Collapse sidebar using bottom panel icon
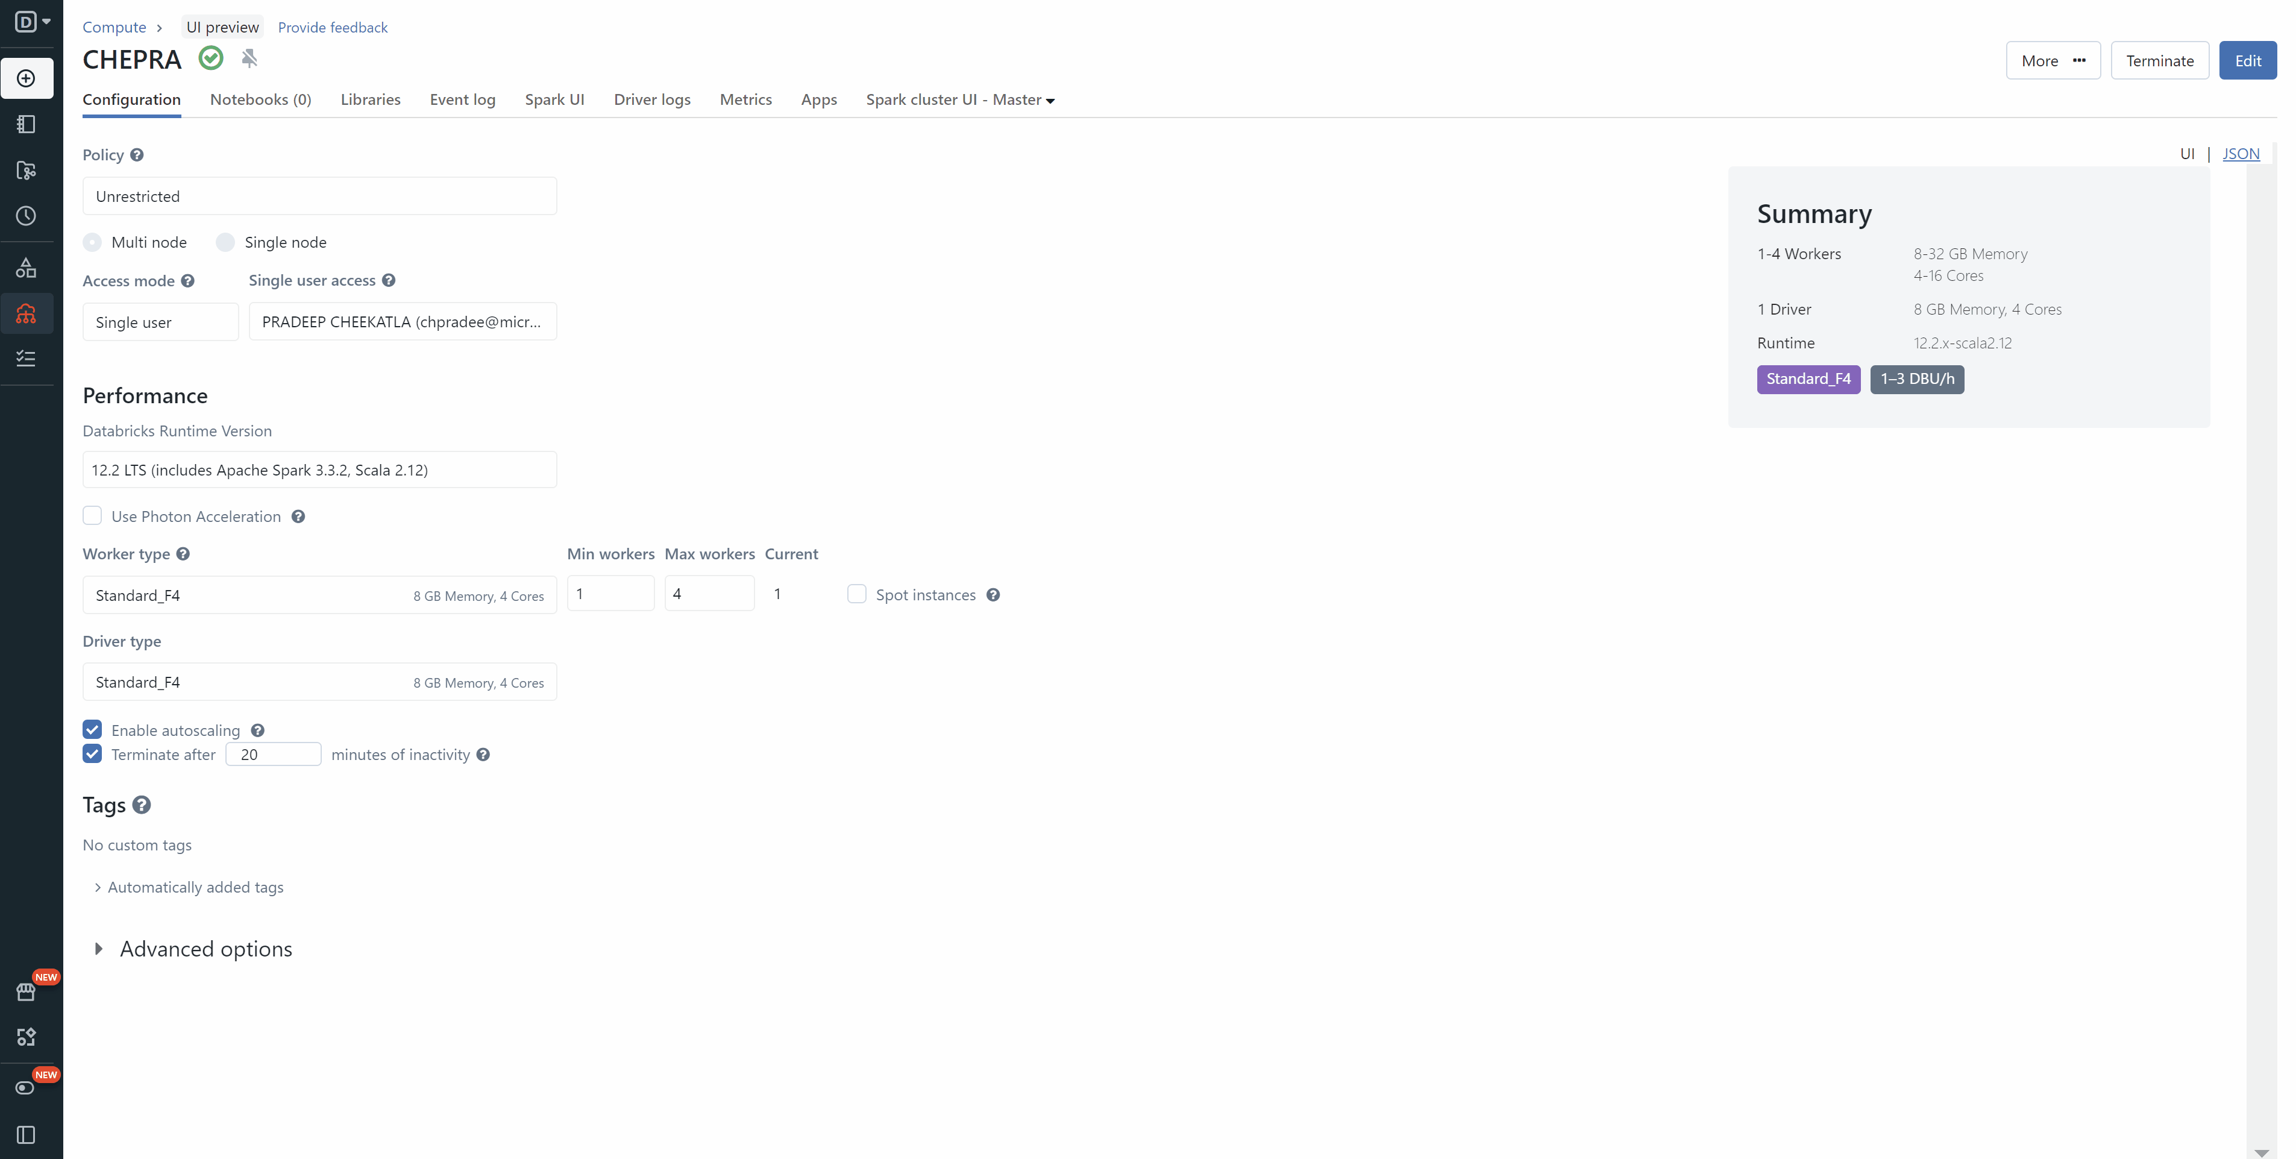2296x1159 pixels. (26, 1135)
